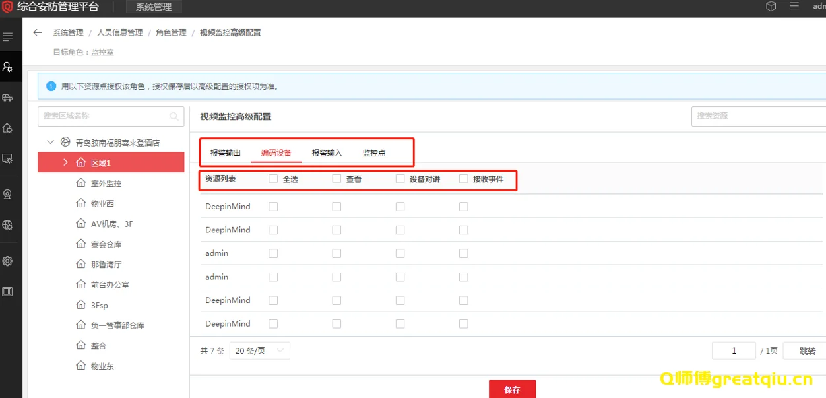Screen dimensions: 826x398
Task: Open the hamburger menu in left sidebar
Action: [8, 37]
